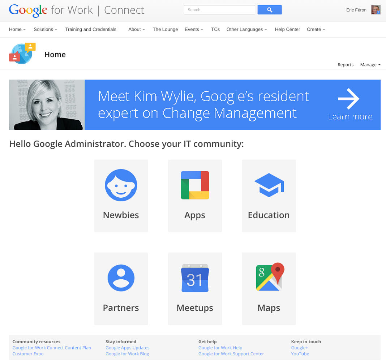Click the Newbies smiley face icon
Image resolution: width=386 pixels, height=361 pixels.
pyautogui.click(x=121, y=185)
